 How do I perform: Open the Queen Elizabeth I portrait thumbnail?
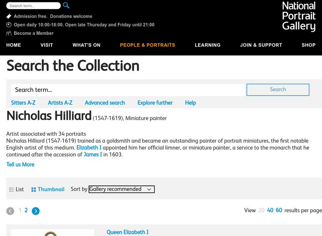pyautogui.click(x=52, y=232)
